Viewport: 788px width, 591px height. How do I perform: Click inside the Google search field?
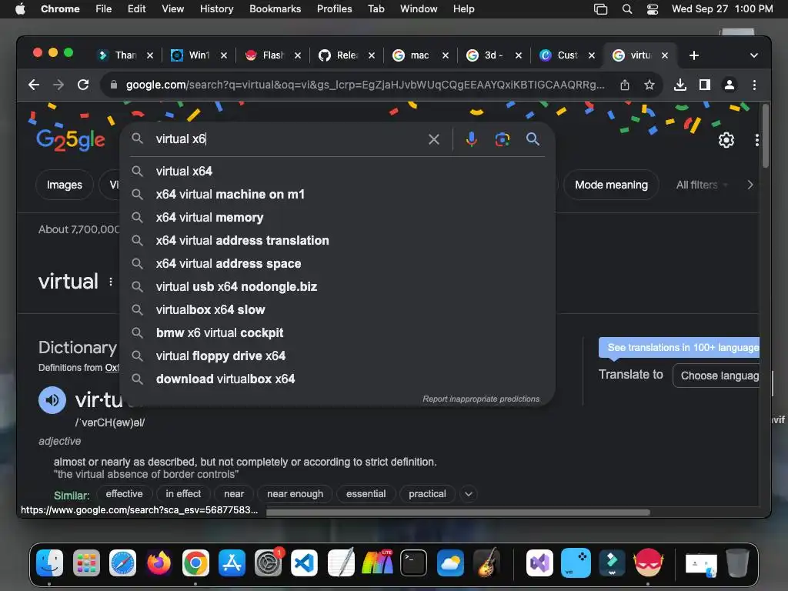click(289, 139)
